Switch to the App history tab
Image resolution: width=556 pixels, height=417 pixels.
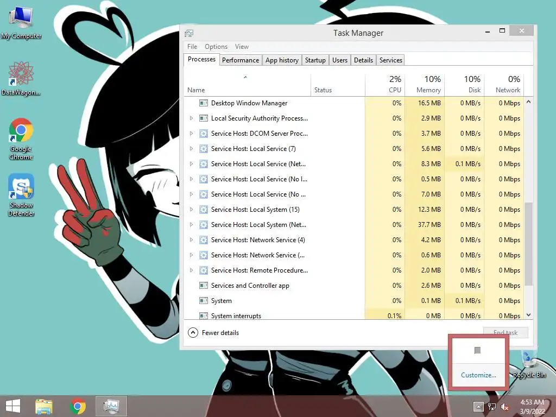(282, 60)
